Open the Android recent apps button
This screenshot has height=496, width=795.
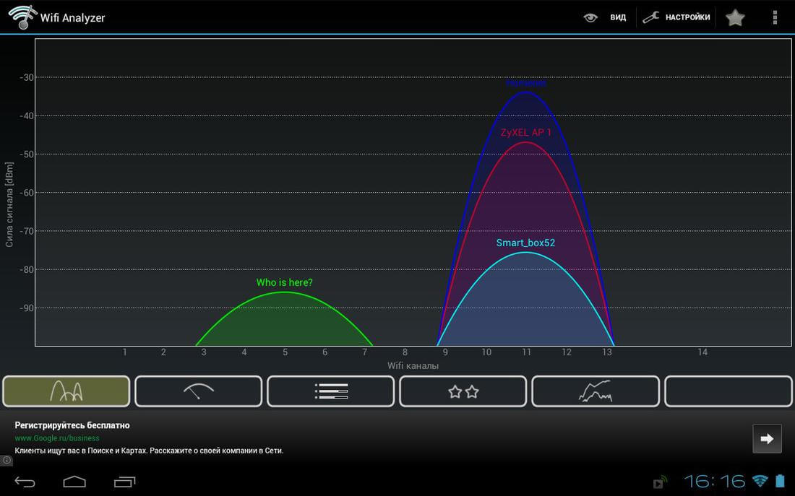[x=125, y=482]
